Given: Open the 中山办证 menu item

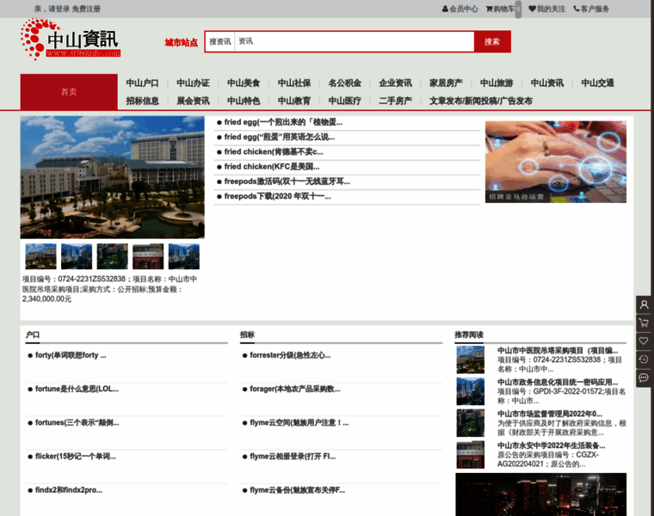Looking at the screenshot, I should (x=193, y=83).
